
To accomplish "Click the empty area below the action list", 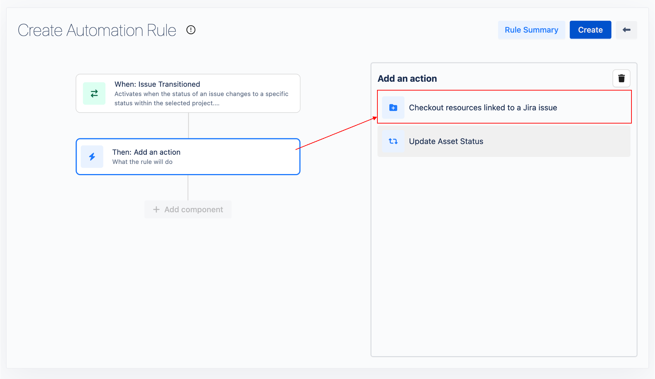I will (504, 256).
